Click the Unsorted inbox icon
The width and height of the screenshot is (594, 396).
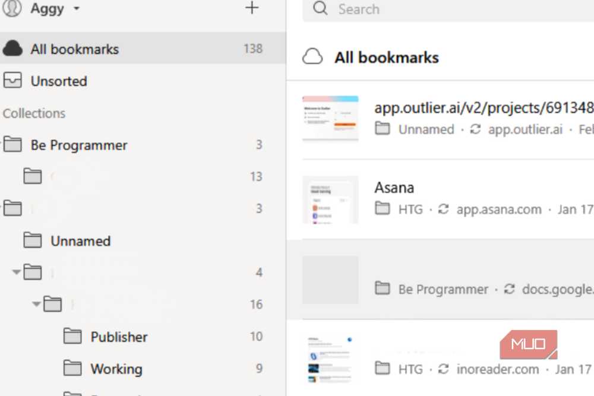pos(12,80)
